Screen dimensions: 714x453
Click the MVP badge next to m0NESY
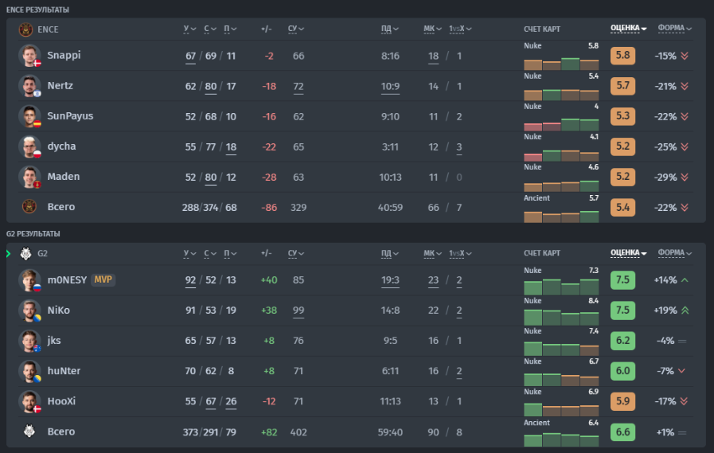(103, 279)
